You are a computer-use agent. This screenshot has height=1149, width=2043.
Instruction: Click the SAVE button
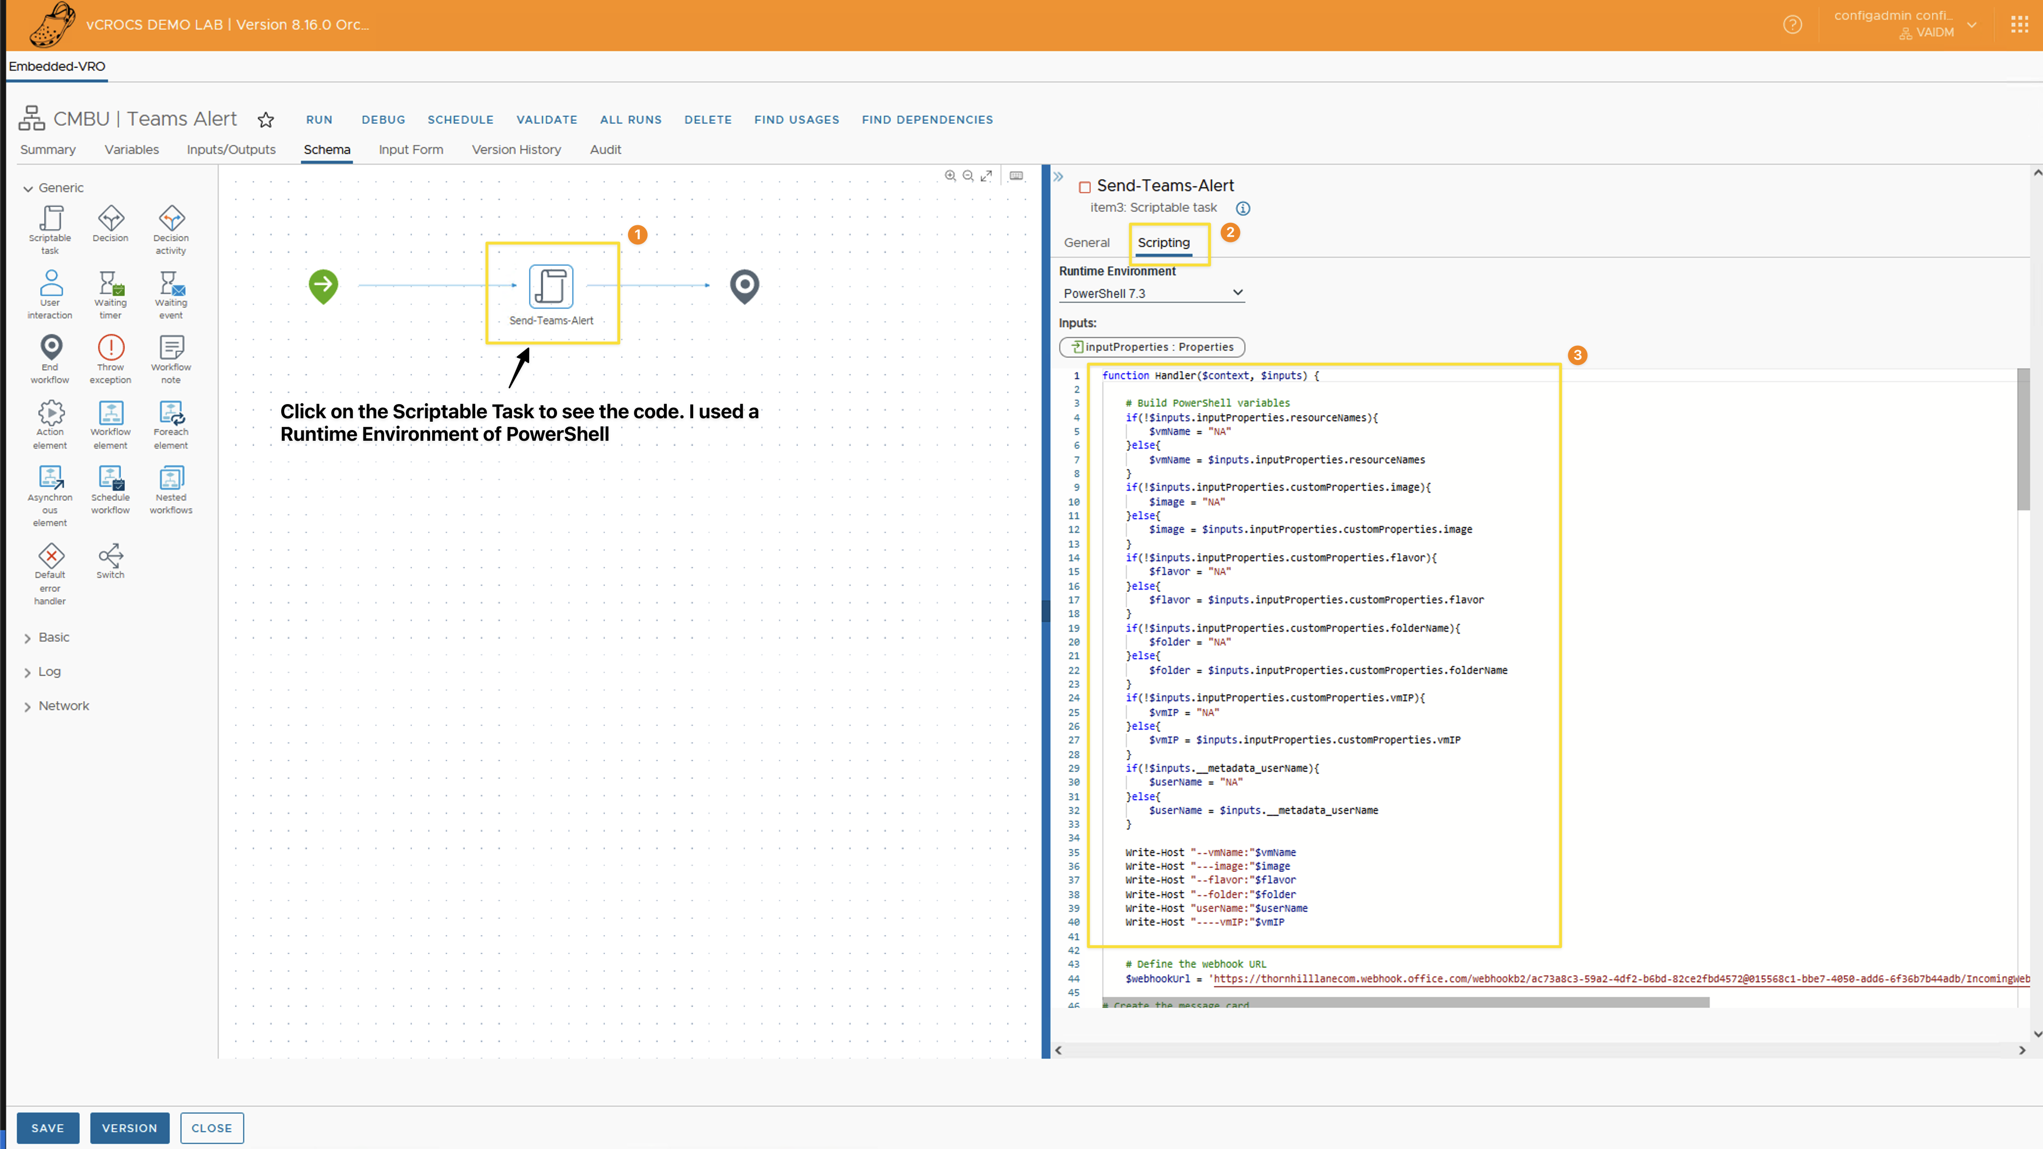48,1127
